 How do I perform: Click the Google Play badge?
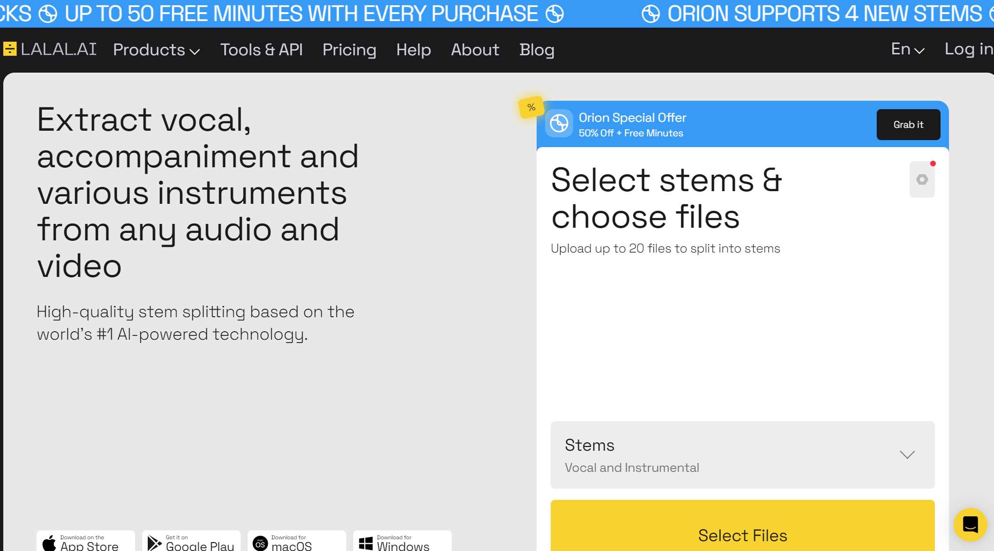191,542
